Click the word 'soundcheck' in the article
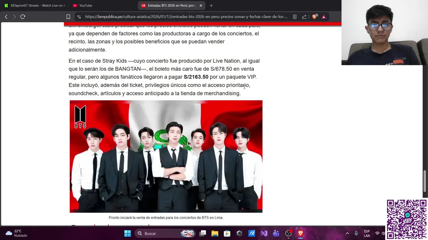This screenshot has width=428, height=240. pos(83,93)
